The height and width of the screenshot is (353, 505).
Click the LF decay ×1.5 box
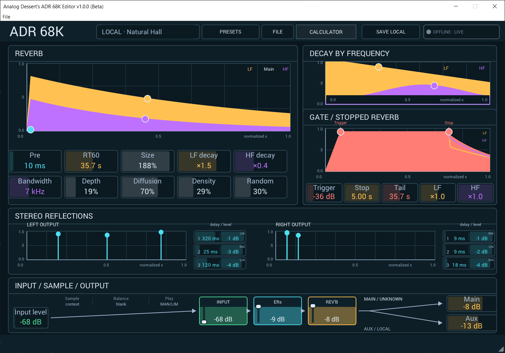tap(204, 161)
